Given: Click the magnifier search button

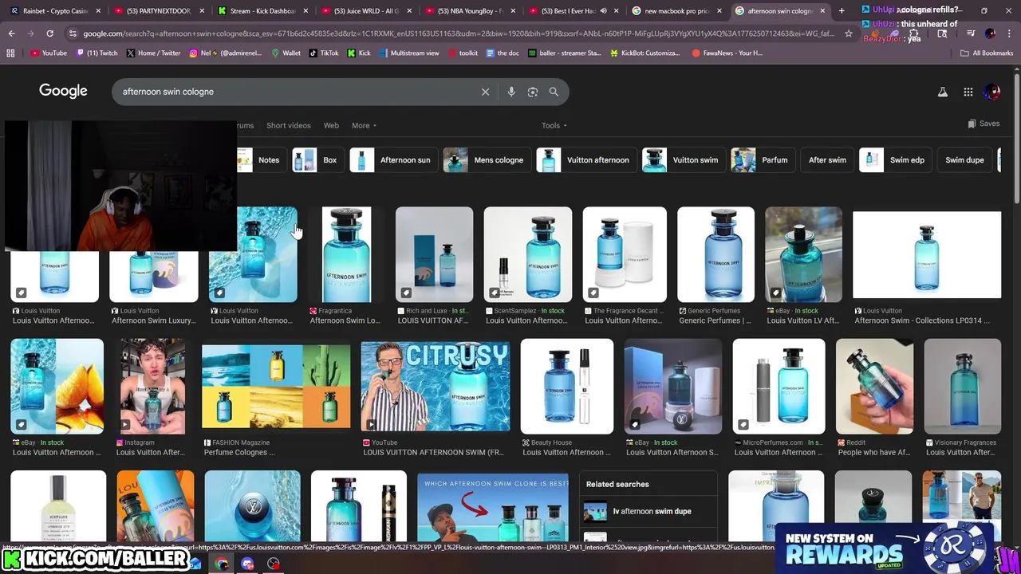Looking at the screenshot, I should pos(554,92).
